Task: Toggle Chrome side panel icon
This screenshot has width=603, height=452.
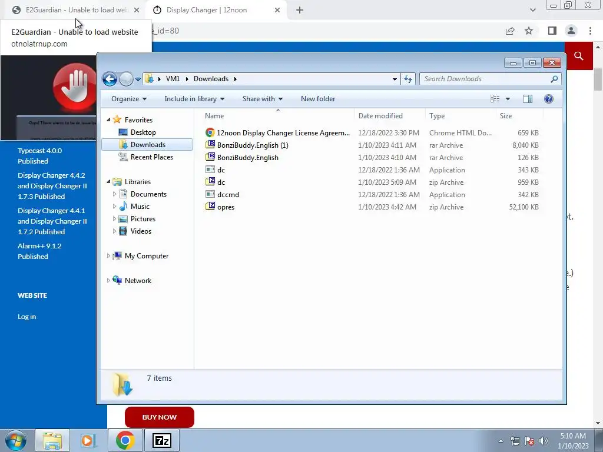Action: [552, 31]
